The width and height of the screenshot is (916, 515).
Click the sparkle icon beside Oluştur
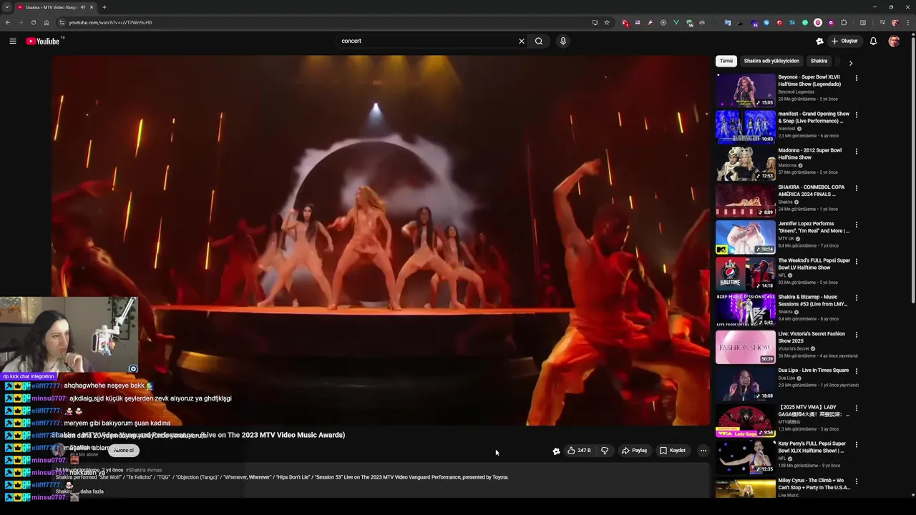coord(819,41)
